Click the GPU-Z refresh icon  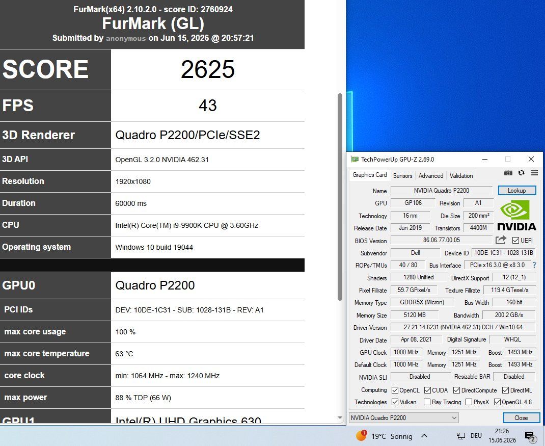(x=521, y=173)
